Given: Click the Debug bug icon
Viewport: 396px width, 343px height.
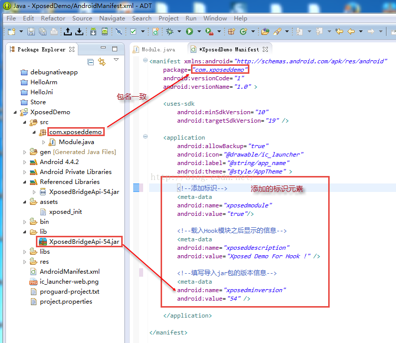Looking at the screenshot, I should [x=170, y=31].
